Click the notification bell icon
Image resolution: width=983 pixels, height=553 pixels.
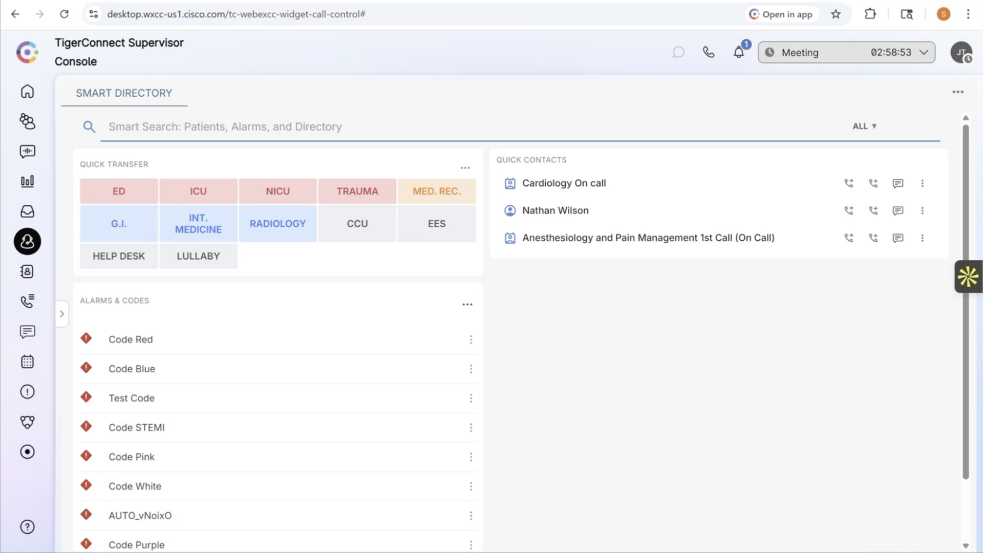738,52
